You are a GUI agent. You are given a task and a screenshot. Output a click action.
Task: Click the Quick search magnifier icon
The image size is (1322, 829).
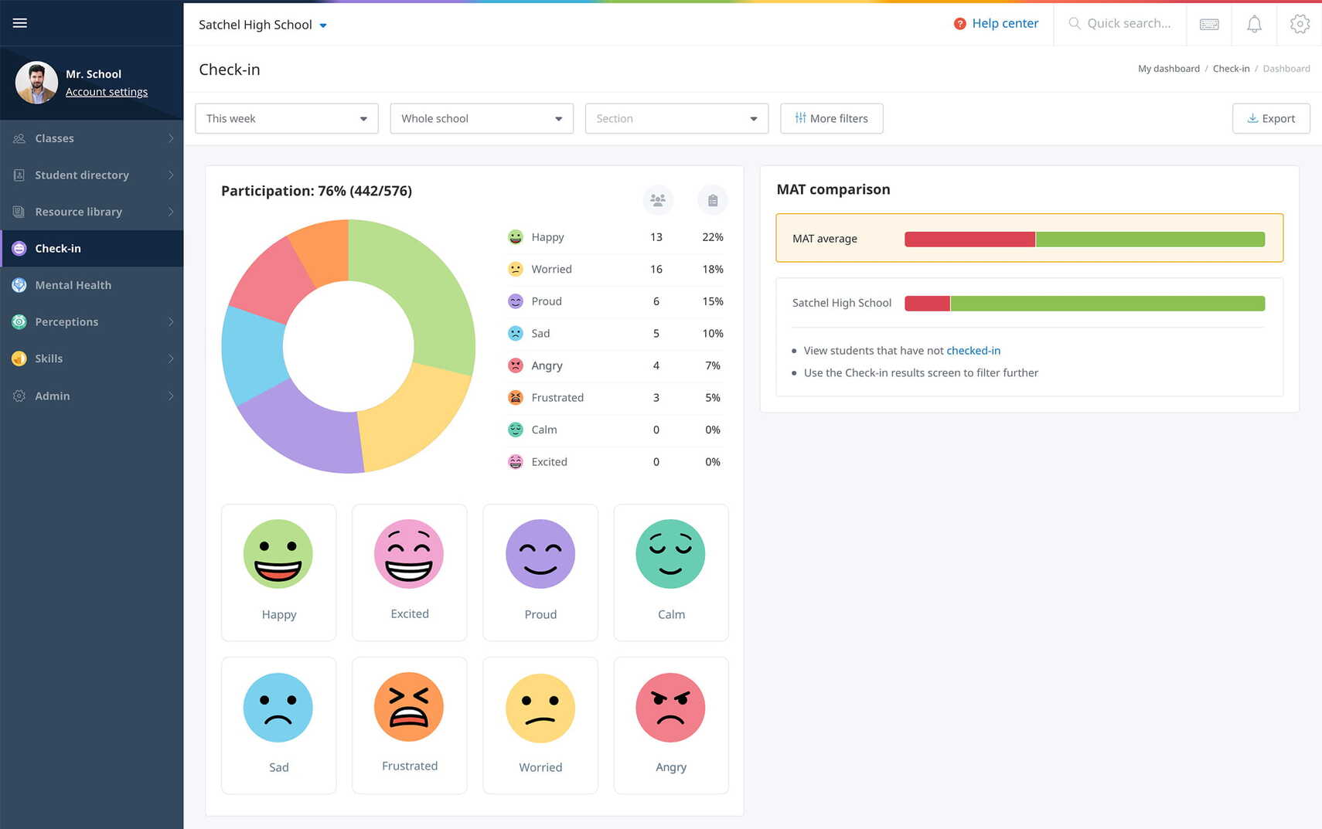pyautogui.click(x=1075, y=23)
